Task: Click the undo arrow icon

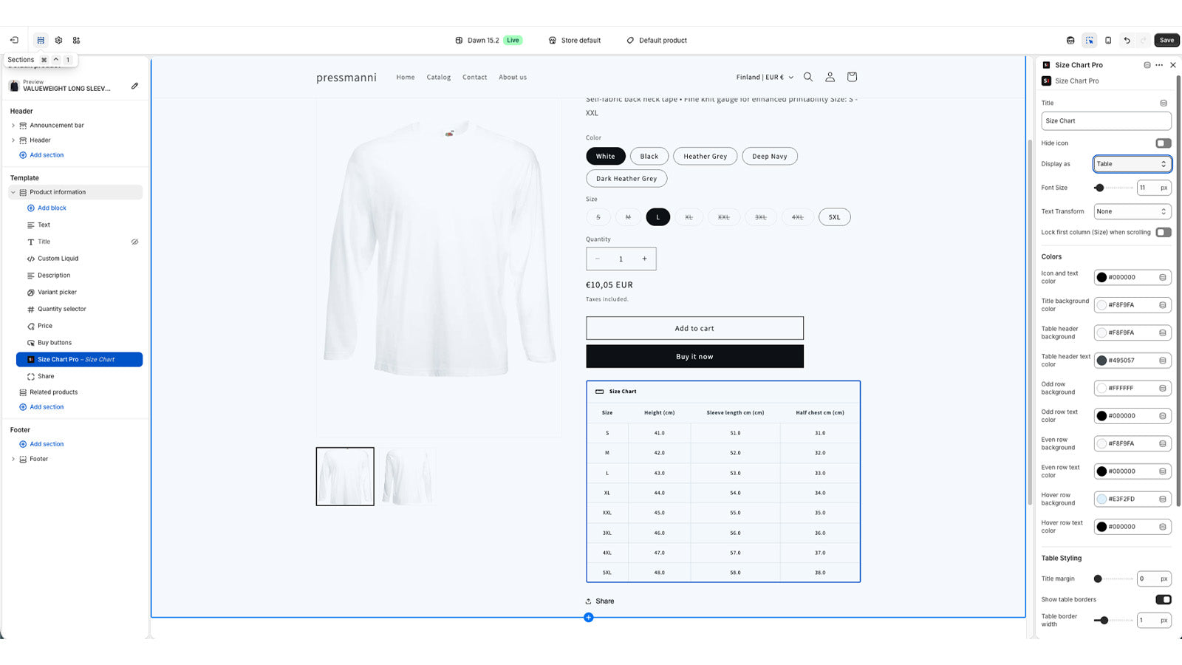Action: point(1127,40)
